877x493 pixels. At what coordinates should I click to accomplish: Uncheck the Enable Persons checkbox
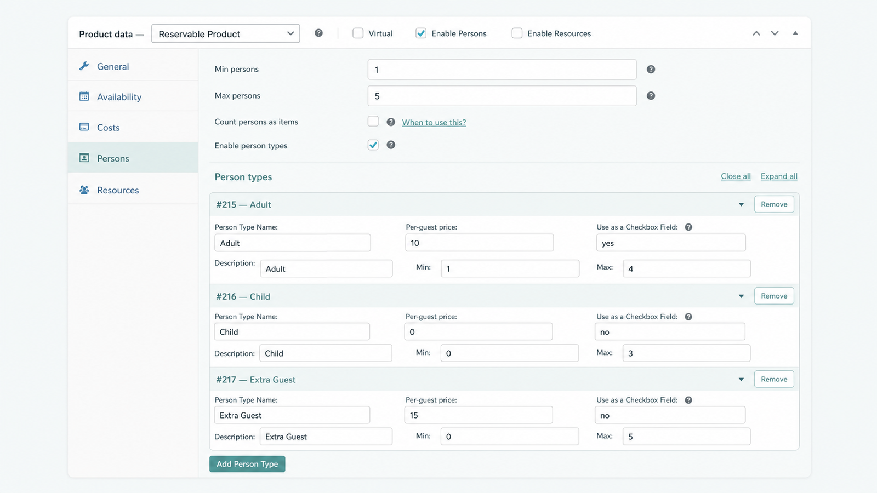421,33
